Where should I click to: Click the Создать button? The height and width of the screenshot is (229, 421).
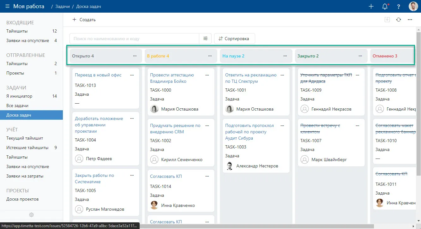pos(84,20)
